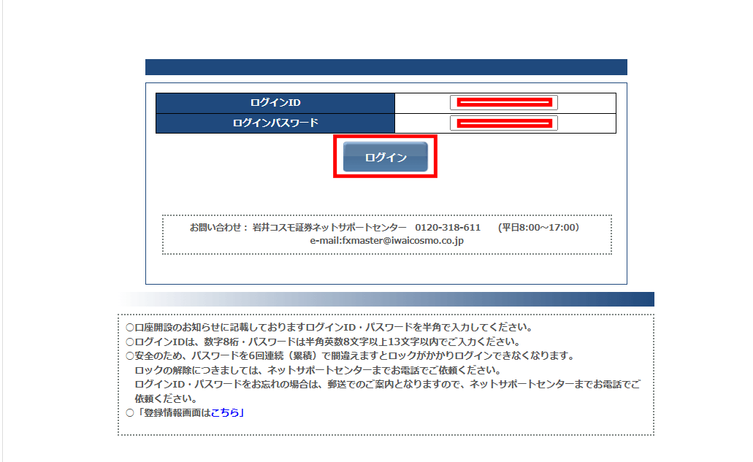The image size is (753, 462).
Task: Click the ログインパスワード input field
Action: pos(504,123)
